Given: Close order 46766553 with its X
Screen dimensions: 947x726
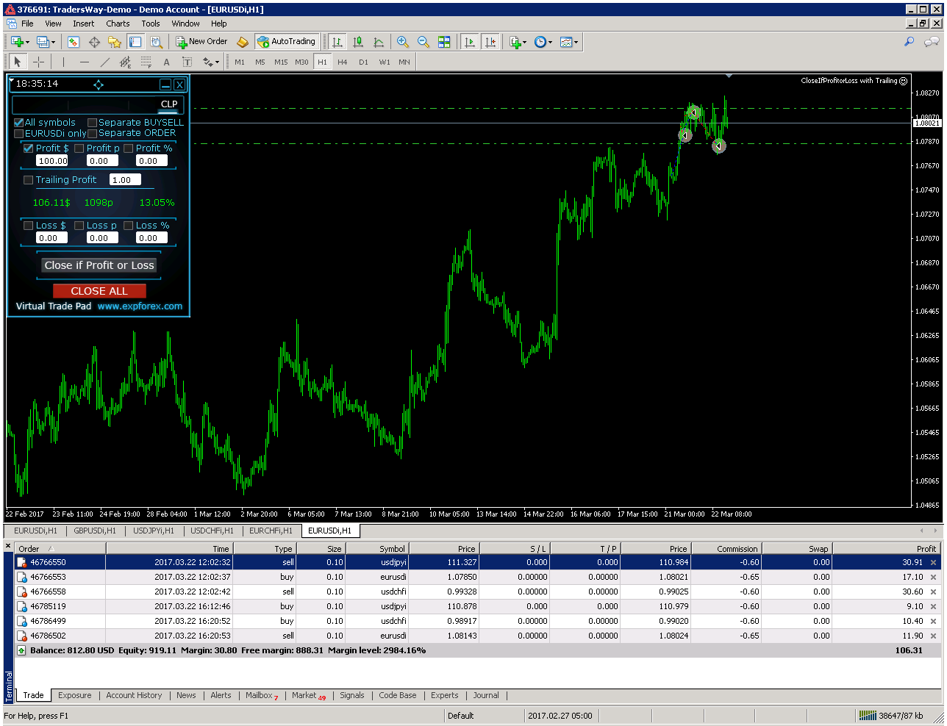Looking at the screenshot, I should (934, 578).
